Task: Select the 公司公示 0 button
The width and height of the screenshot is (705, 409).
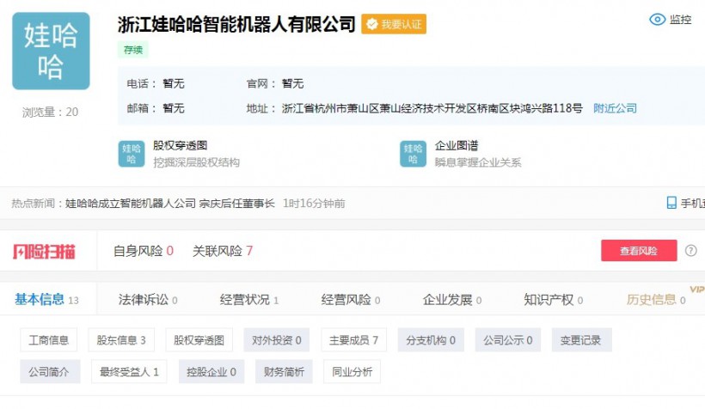Action: click(508, 339)
